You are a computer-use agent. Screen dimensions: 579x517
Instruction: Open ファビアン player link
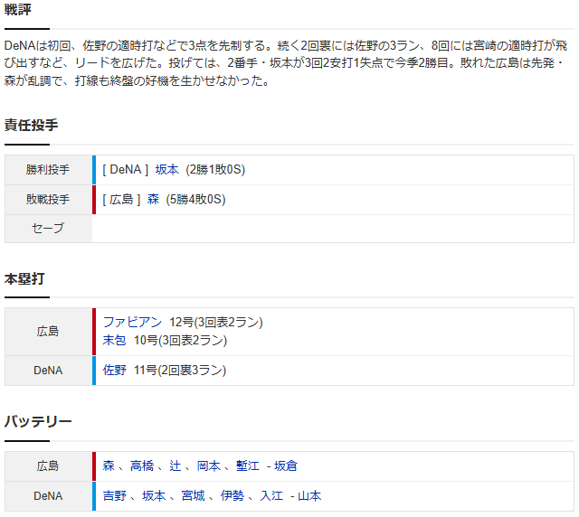(x=132, y=322)
